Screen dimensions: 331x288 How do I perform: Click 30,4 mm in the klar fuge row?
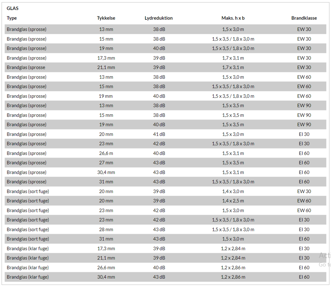click(x=106, y=277)
